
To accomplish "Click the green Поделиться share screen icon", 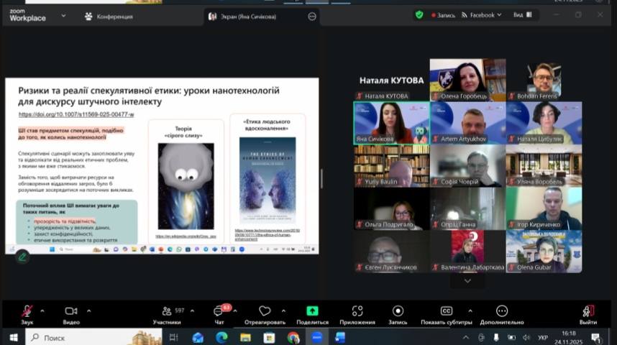I will (312, 311).
